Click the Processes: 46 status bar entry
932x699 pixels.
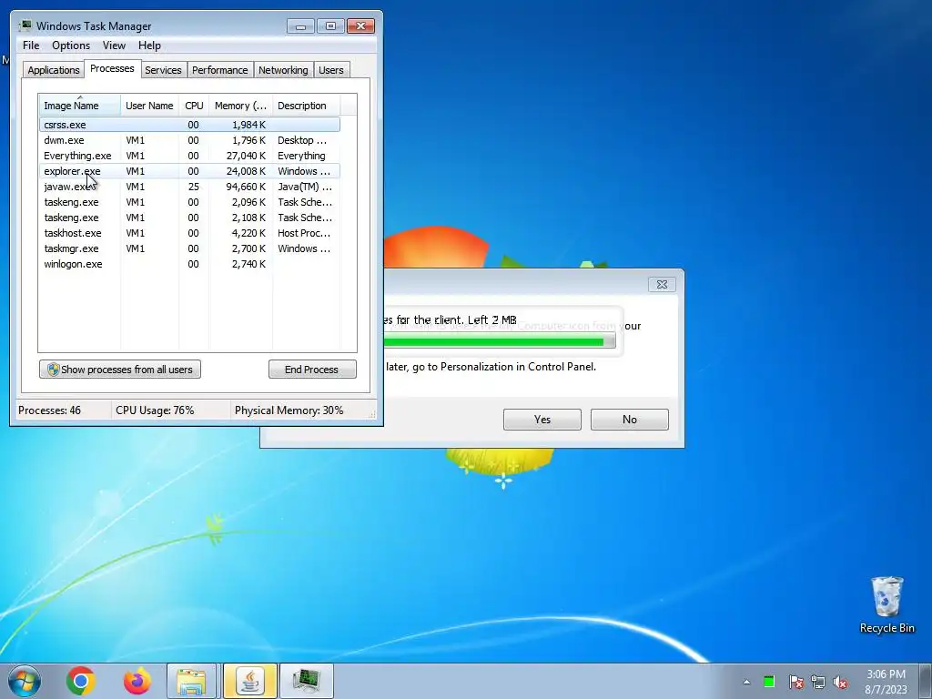[x=49, y=410]
